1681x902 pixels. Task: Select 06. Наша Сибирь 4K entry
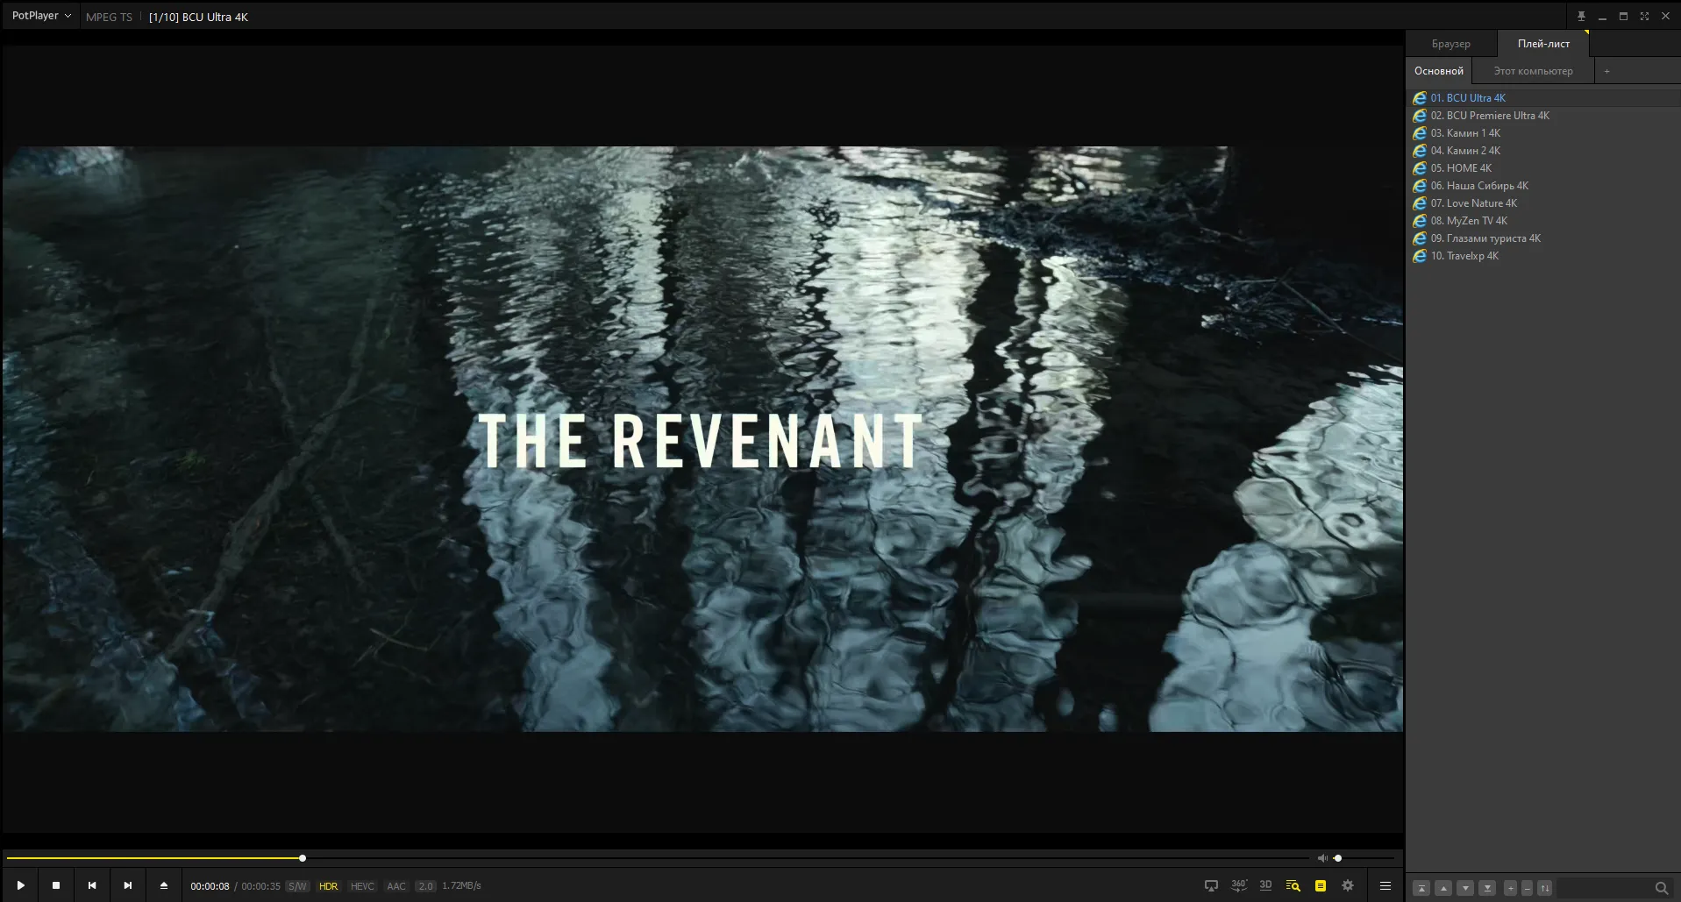click(x=1543, y=186)
